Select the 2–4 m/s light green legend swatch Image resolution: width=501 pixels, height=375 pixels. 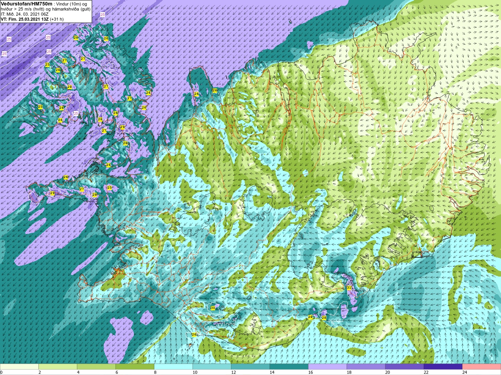[x=58, y=367]
